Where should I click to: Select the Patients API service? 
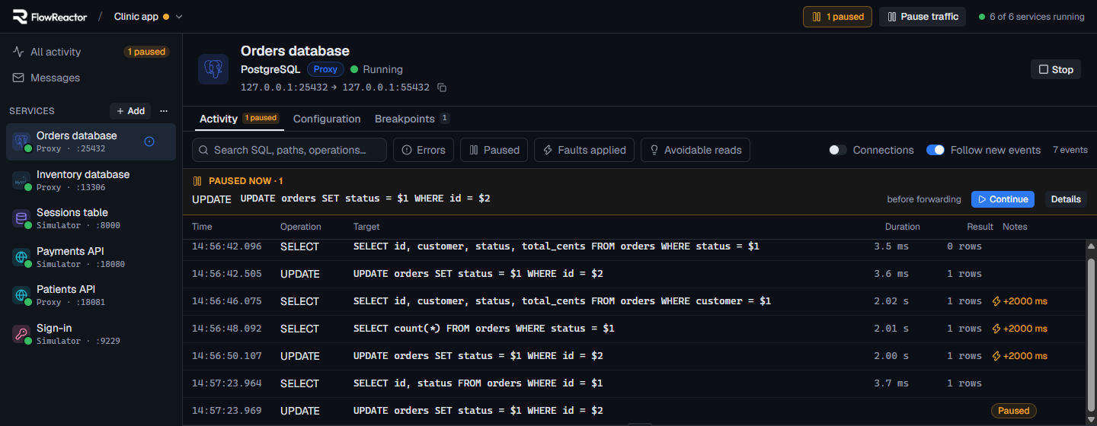pyautogui.click(x=91, y=295)
